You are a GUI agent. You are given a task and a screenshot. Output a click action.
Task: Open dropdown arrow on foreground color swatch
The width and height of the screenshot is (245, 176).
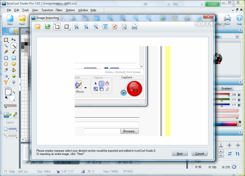pos(10,94)
